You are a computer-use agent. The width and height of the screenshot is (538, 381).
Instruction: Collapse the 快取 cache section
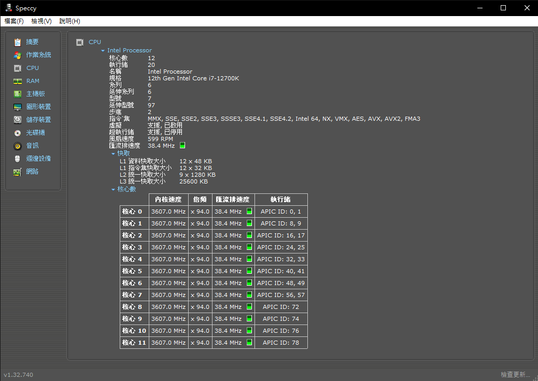pyautogui.click(x=113, y=154)
